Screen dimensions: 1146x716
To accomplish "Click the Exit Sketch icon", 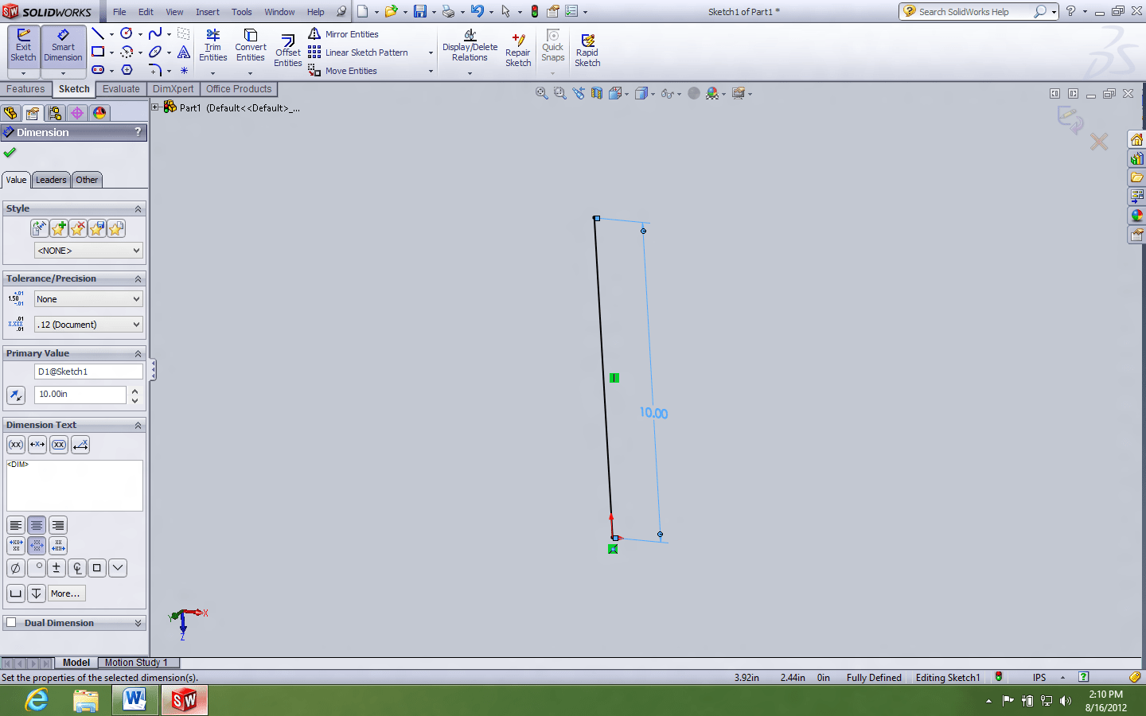I will pos(23,46).
